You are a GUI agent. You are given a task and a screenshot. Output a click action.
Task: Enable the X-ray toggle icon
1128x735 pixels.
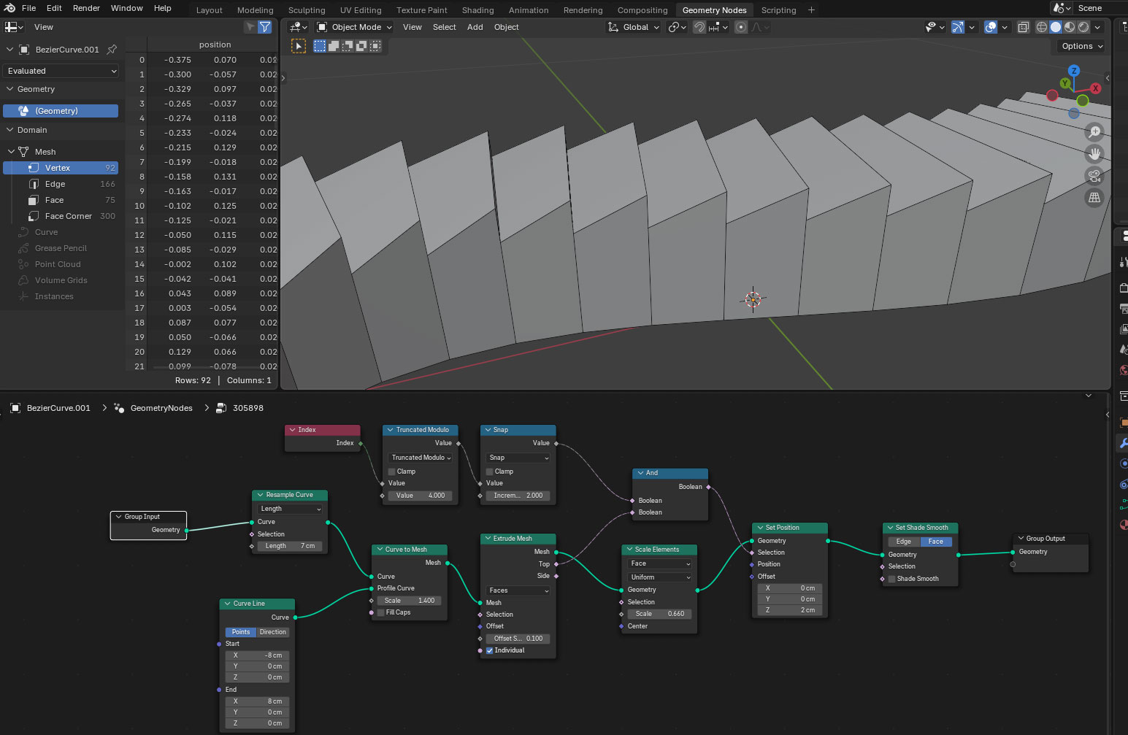coord(1024,27)
